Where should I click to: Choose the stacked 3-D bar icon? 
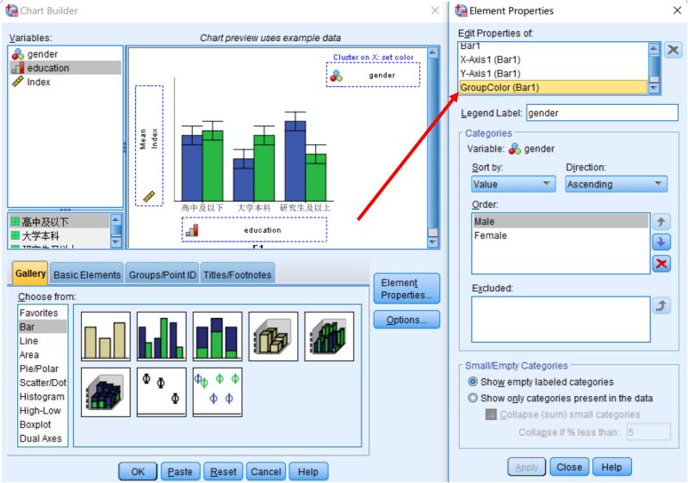(106, 392)
